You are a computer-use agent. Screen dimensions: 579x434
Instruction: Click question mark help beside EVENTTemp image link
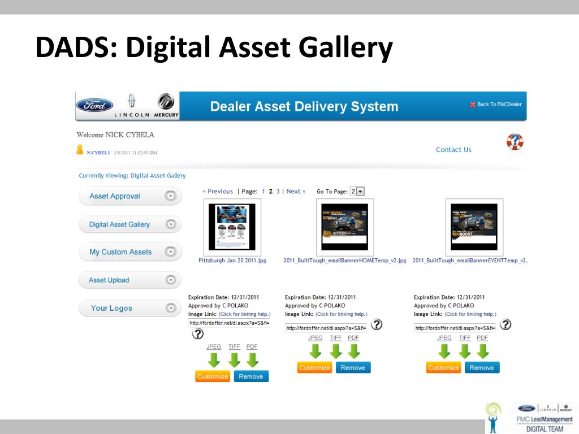point(505,324)
